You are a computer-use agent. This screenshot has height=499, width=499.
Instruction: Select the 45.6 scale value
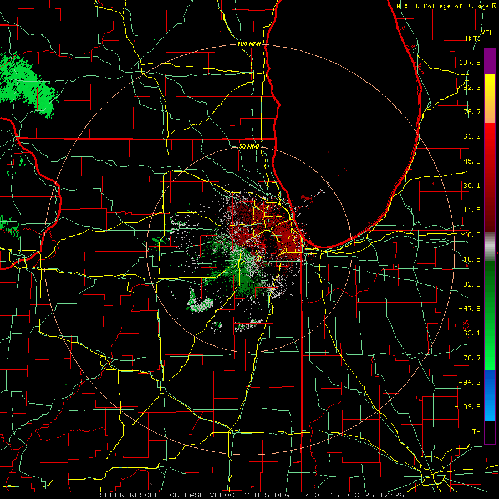472,161
